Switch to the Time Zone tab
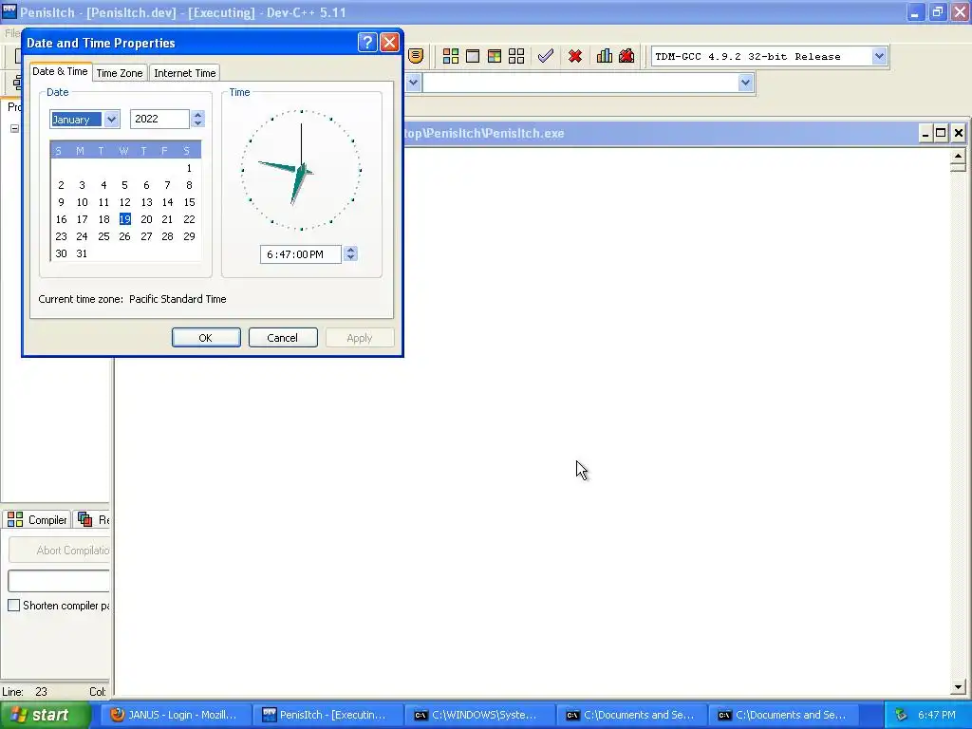Screen dimensions: 972x729 pos(120,72)
